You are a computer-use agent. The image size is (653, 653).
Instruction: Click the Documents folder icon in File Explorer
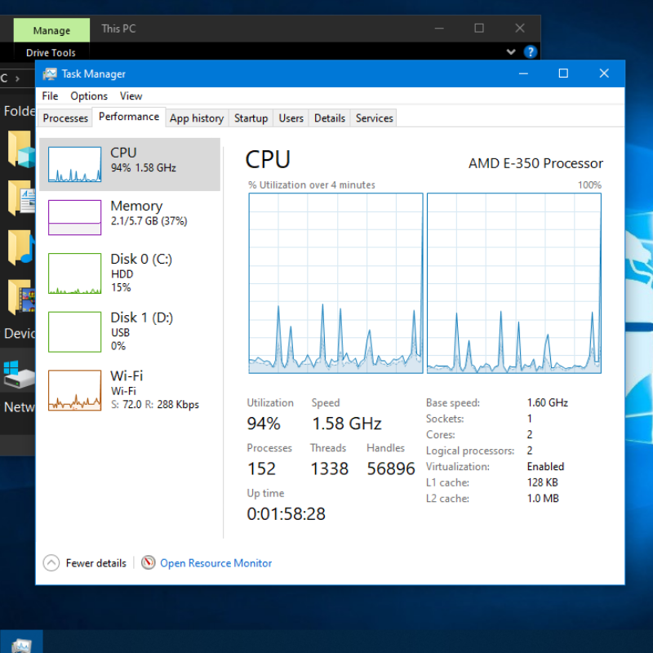21,198
